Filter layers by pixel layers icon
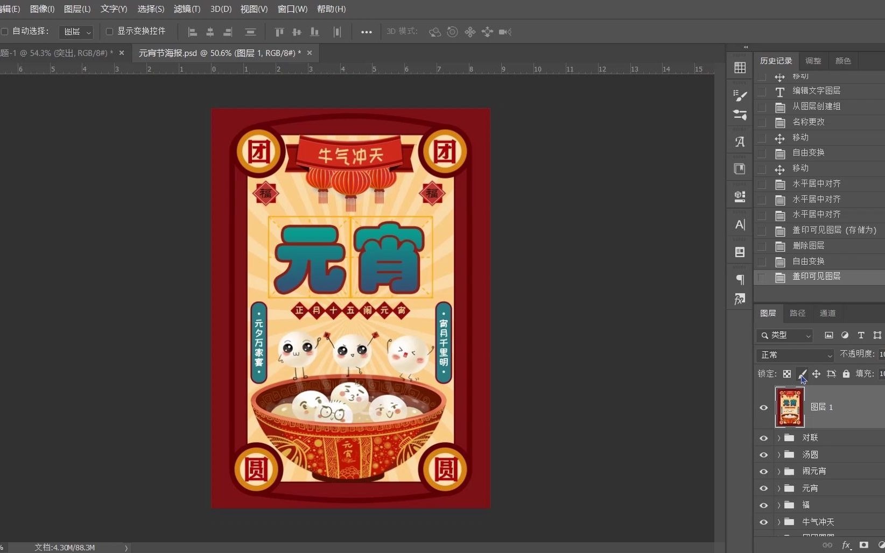Screen dimensions: 885x553 point(829,335)
